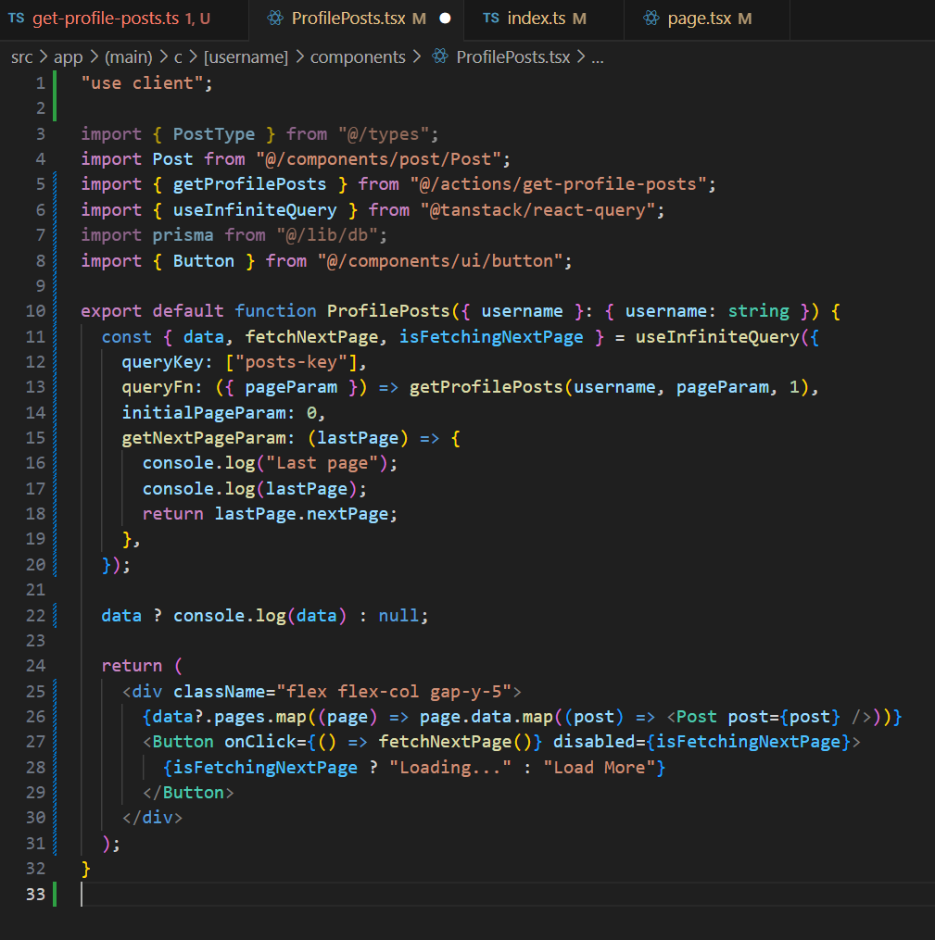
Task: Click the prisma import identifier
Action: pos(183,235)
